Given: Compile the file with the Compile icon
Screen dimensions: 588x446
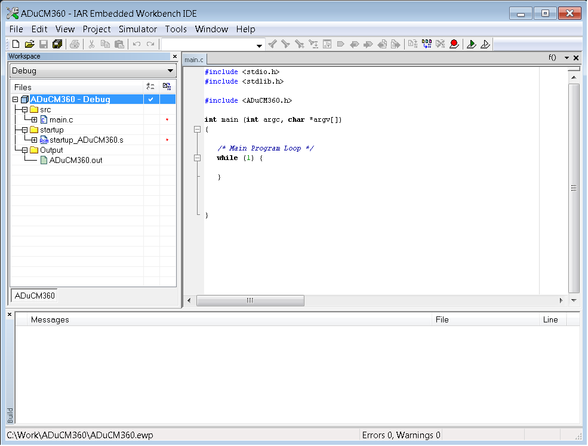Looking at the screenshot, I should pos(413,44).
